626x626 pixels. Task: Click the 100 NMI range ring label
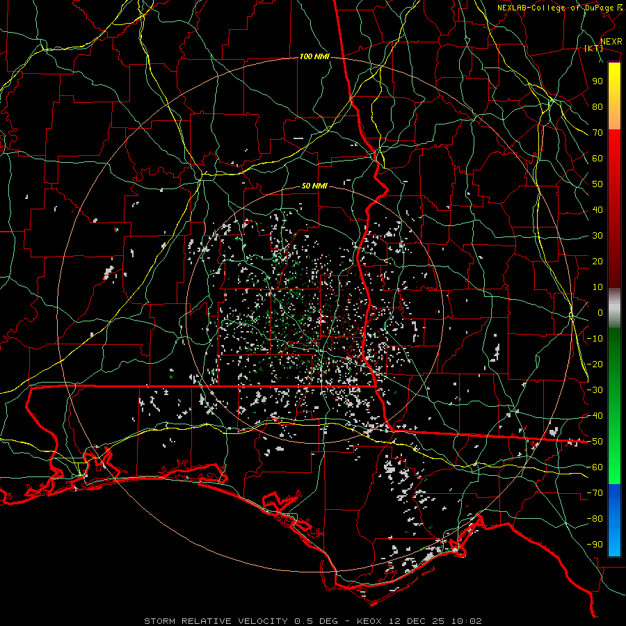(314, 57)
